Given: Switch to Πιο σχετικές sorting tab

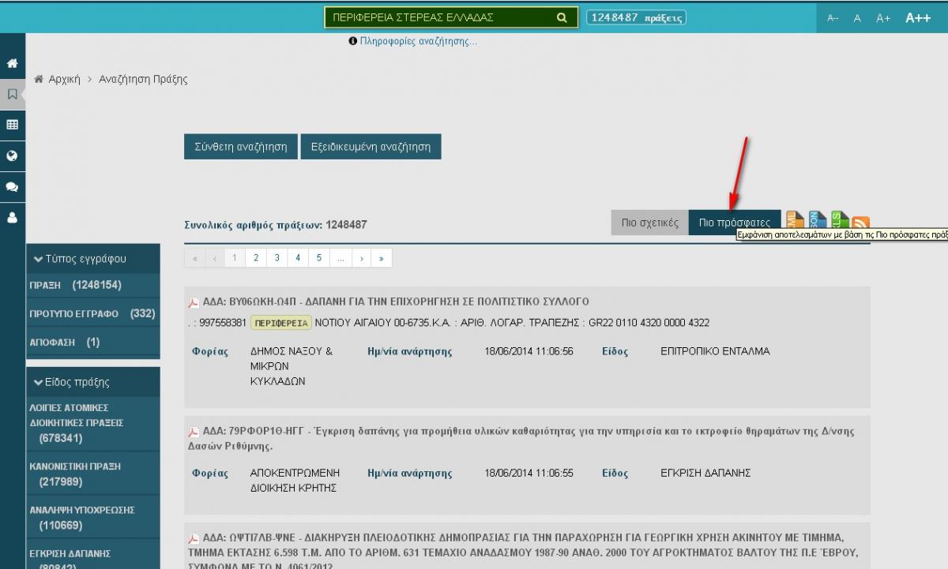Looking at the screenshot, I should (649, 223).
